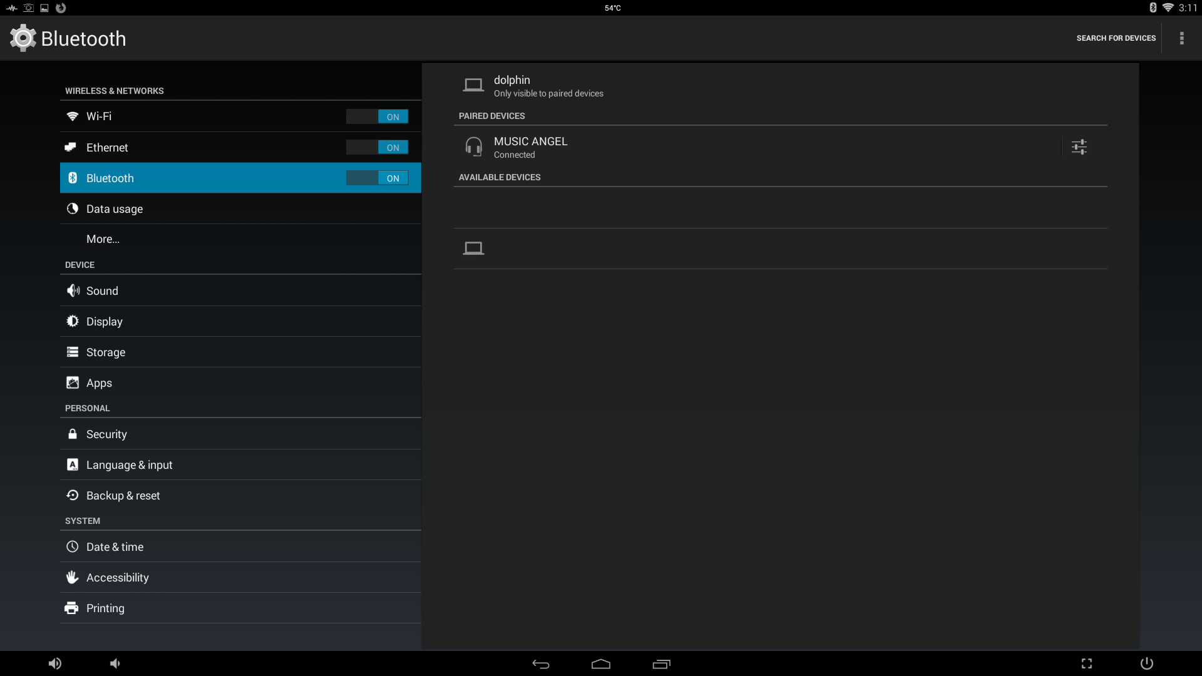The height and width of the screenshot is (676, 1202).
Task: Open Printing settings
Action: 240,608
